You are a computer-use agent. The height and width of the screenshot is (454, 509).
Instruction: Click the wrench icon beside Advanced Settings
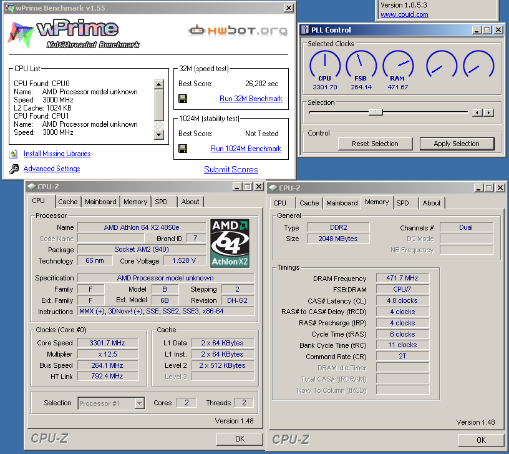point(14,169)
